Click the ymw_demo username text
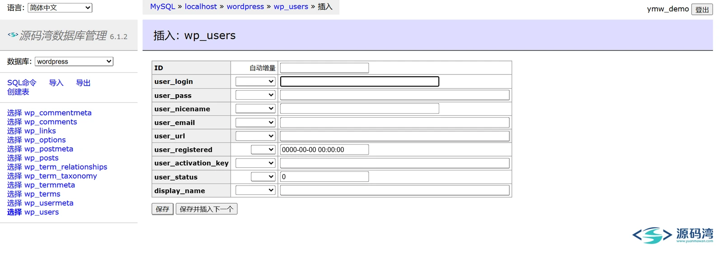Screen dimensions: 723x253 pyautogui.click(x=668, y=9)
